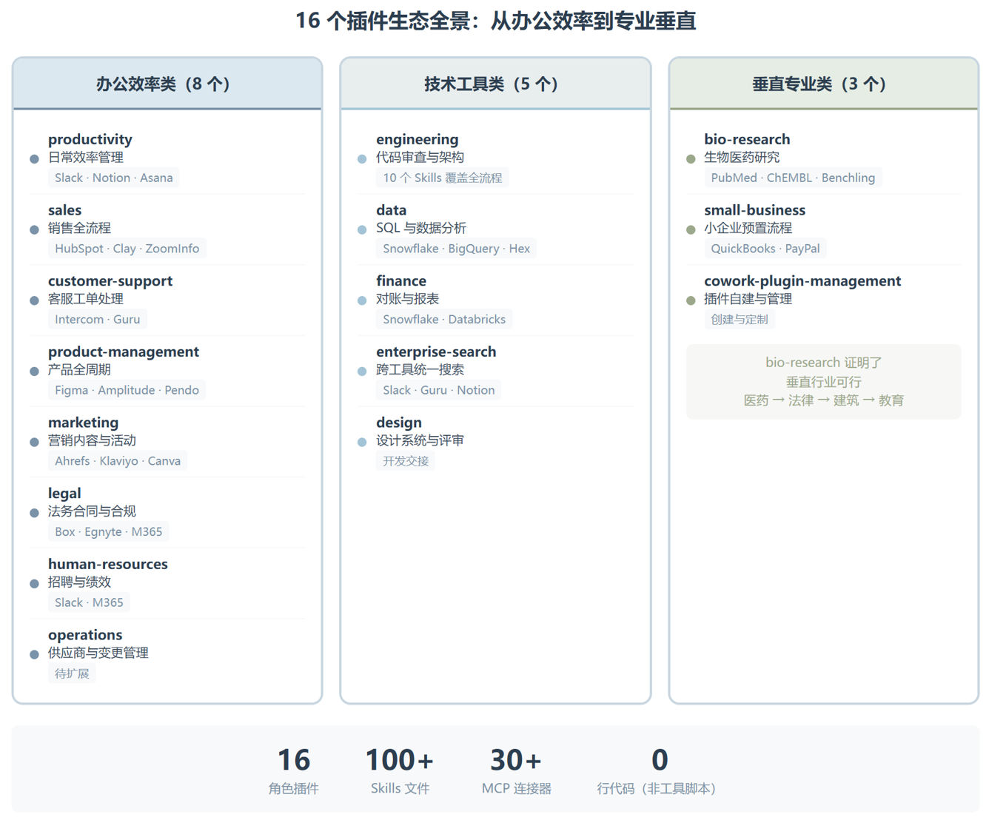Click the enterprise-search plugin name
This screenshot has width=989, height=820.
pyautogui.click(x=436, y=352)
